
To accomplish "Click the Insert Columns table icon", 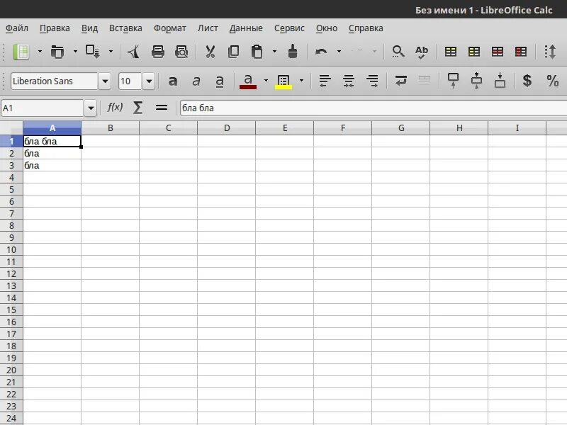I will [473, 52].
